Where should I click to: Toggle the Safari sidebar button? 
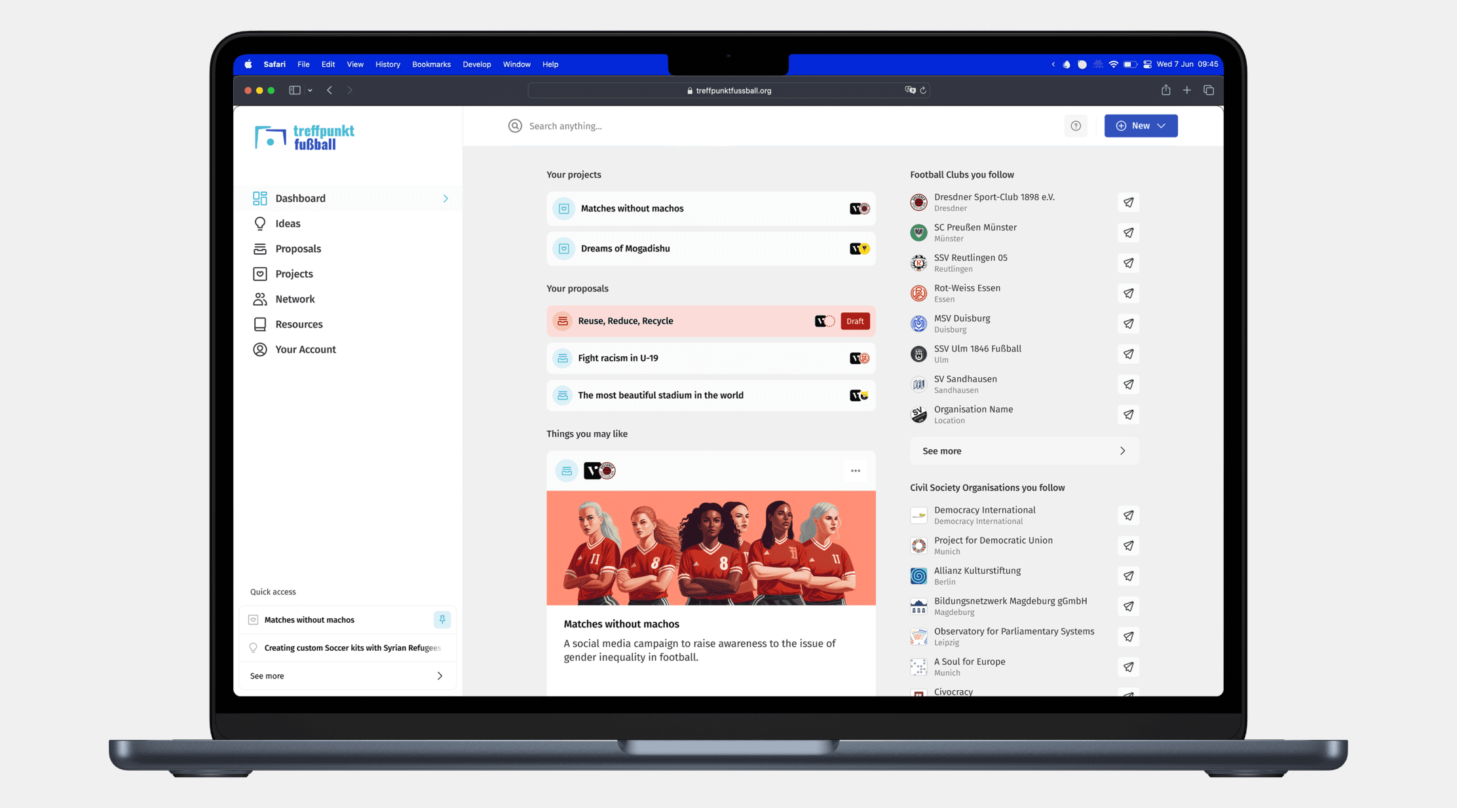295,90
